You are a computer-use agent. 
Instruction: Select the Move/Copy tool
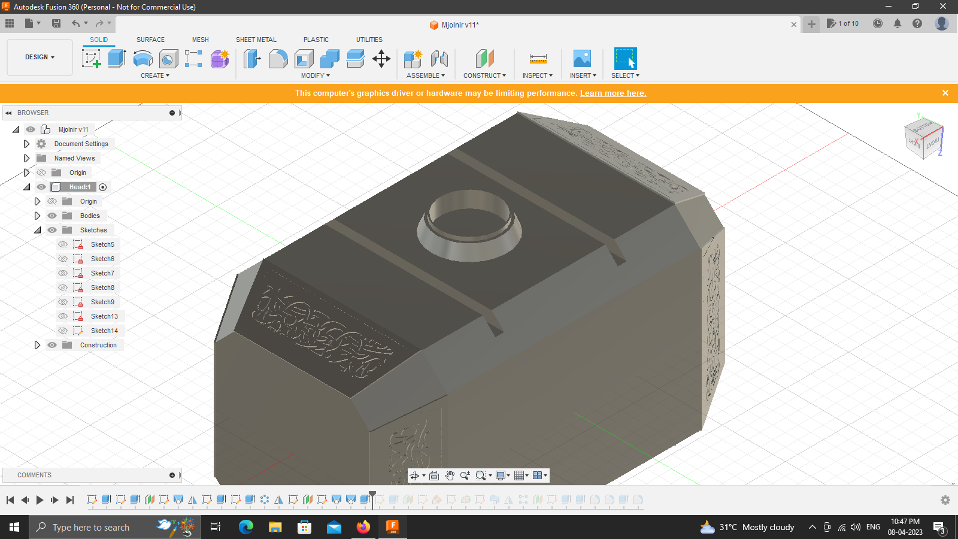point(381,59)
